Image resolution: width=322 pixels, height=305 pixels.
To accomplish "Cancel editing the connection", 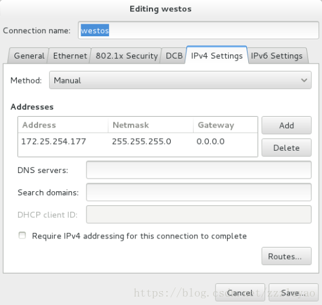I will [240, 292].
